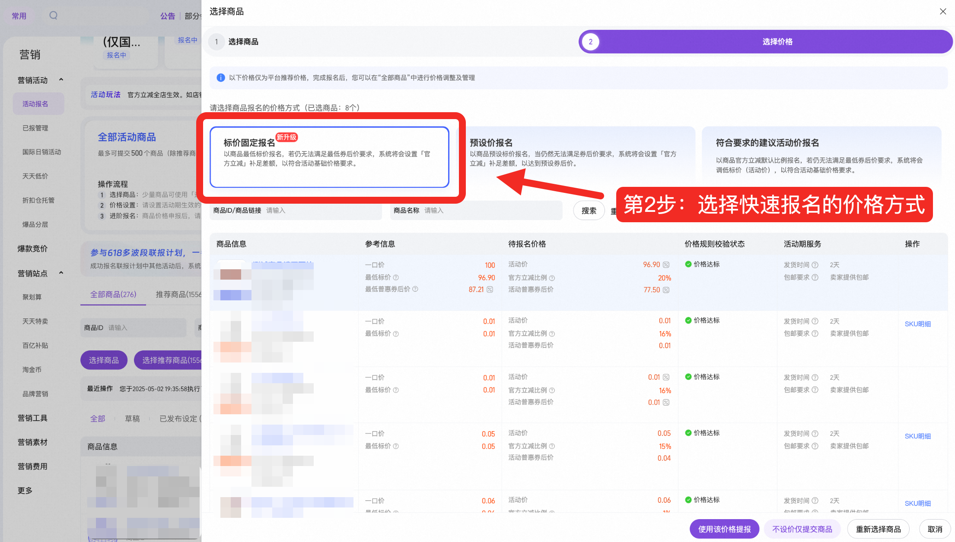The image size is (955, 542).
Task: Click green 价格达标 check icon in the 96.90 row
Action: 688,264
